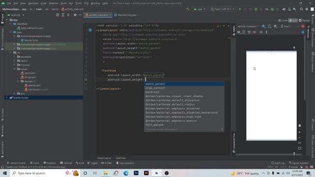Expand all in Project panel toolbar
The height and width of the screenshot is (177, 315).
pyautogui.click(x=63, y=15)
